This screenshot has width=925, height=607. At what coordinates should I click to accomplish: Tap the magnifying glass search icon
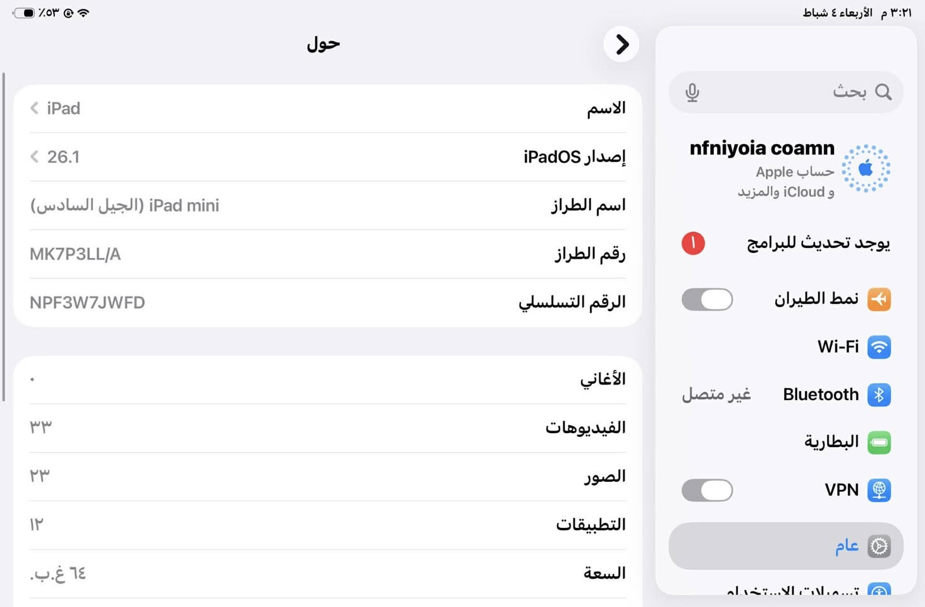[883, 92]
